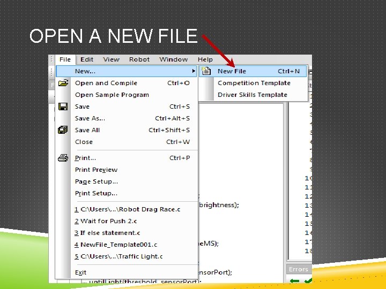The width and height of the screenshot is (386, 289).
Task: Click the green checkmark in Errors panel
Action: click(308, 280)
